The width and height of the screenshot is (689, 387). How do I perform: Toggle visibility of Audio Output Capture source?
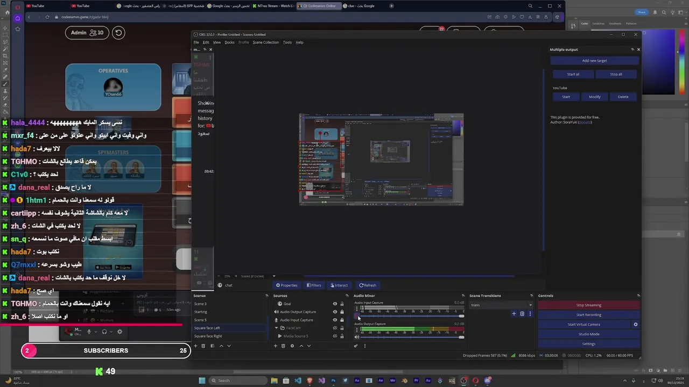point(335,312)
